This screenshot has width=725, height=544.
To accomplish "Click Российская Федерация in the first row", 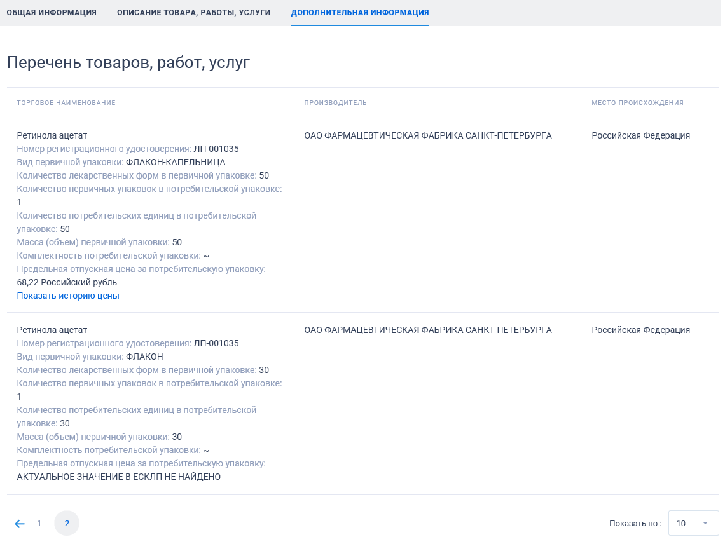I will 640,135.
